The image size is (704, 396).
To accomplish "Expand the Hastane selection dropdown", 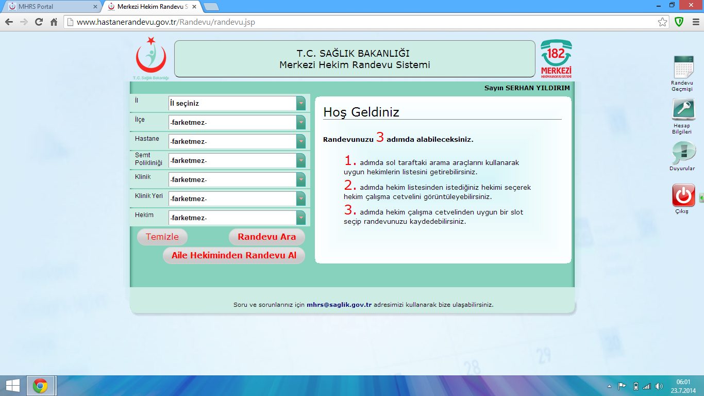I will [x=300, y=141].
